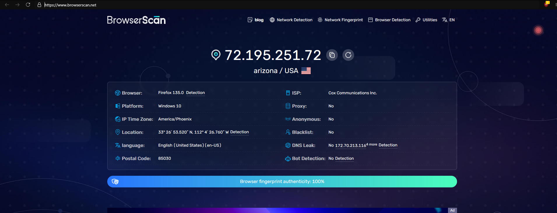Click the 'arizona / USA' location text
Image resolution: width=557 pixels, height=213 pixels.
(x=276, y=71)
